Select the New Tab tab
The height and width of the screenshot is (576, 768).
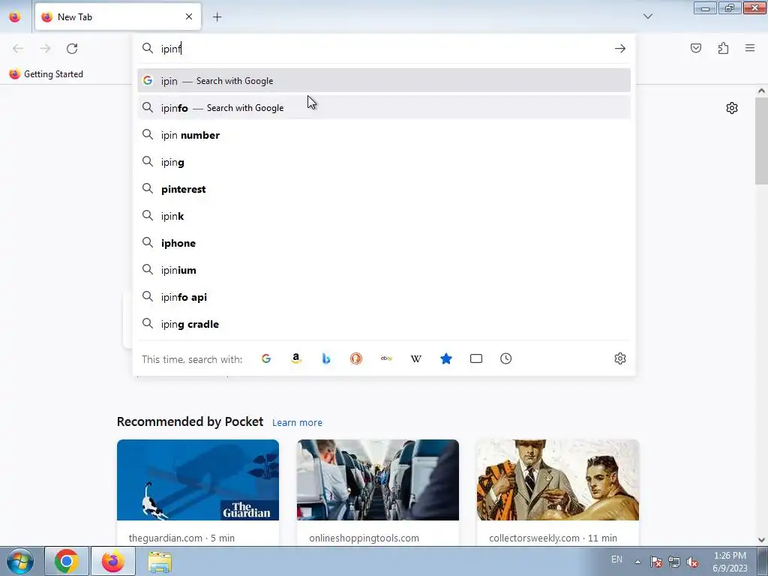coord(118,16)
